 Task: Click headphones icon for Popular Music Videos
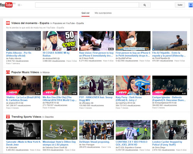coord(8,72)
